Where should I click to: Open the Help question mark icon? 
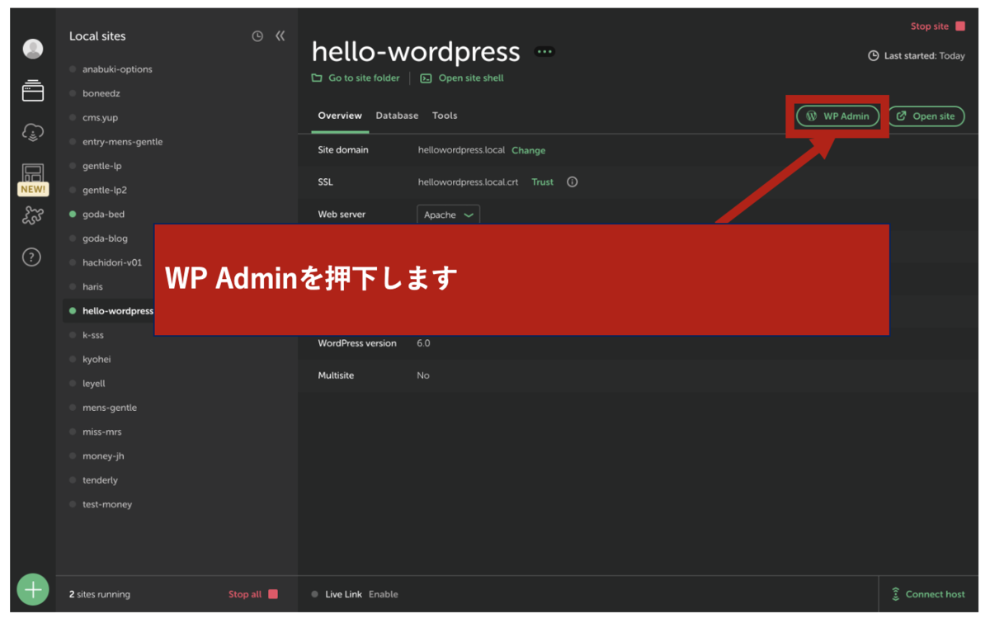(31, 257)
